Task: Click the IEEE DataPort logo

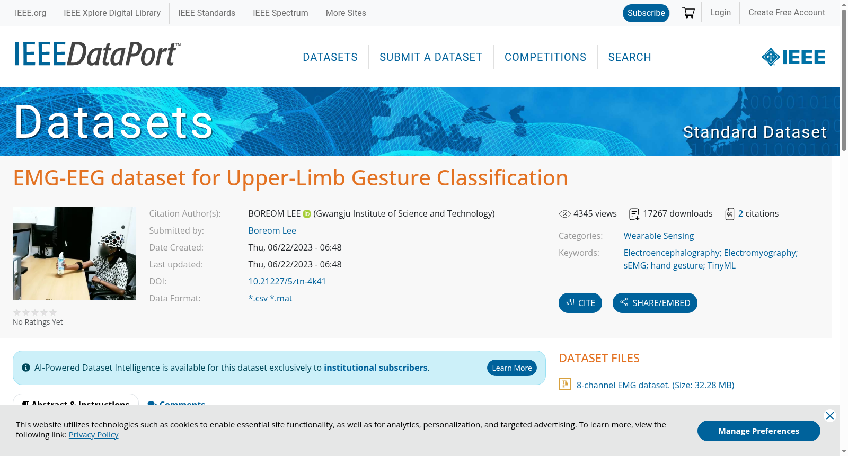Action: point(97,54)
